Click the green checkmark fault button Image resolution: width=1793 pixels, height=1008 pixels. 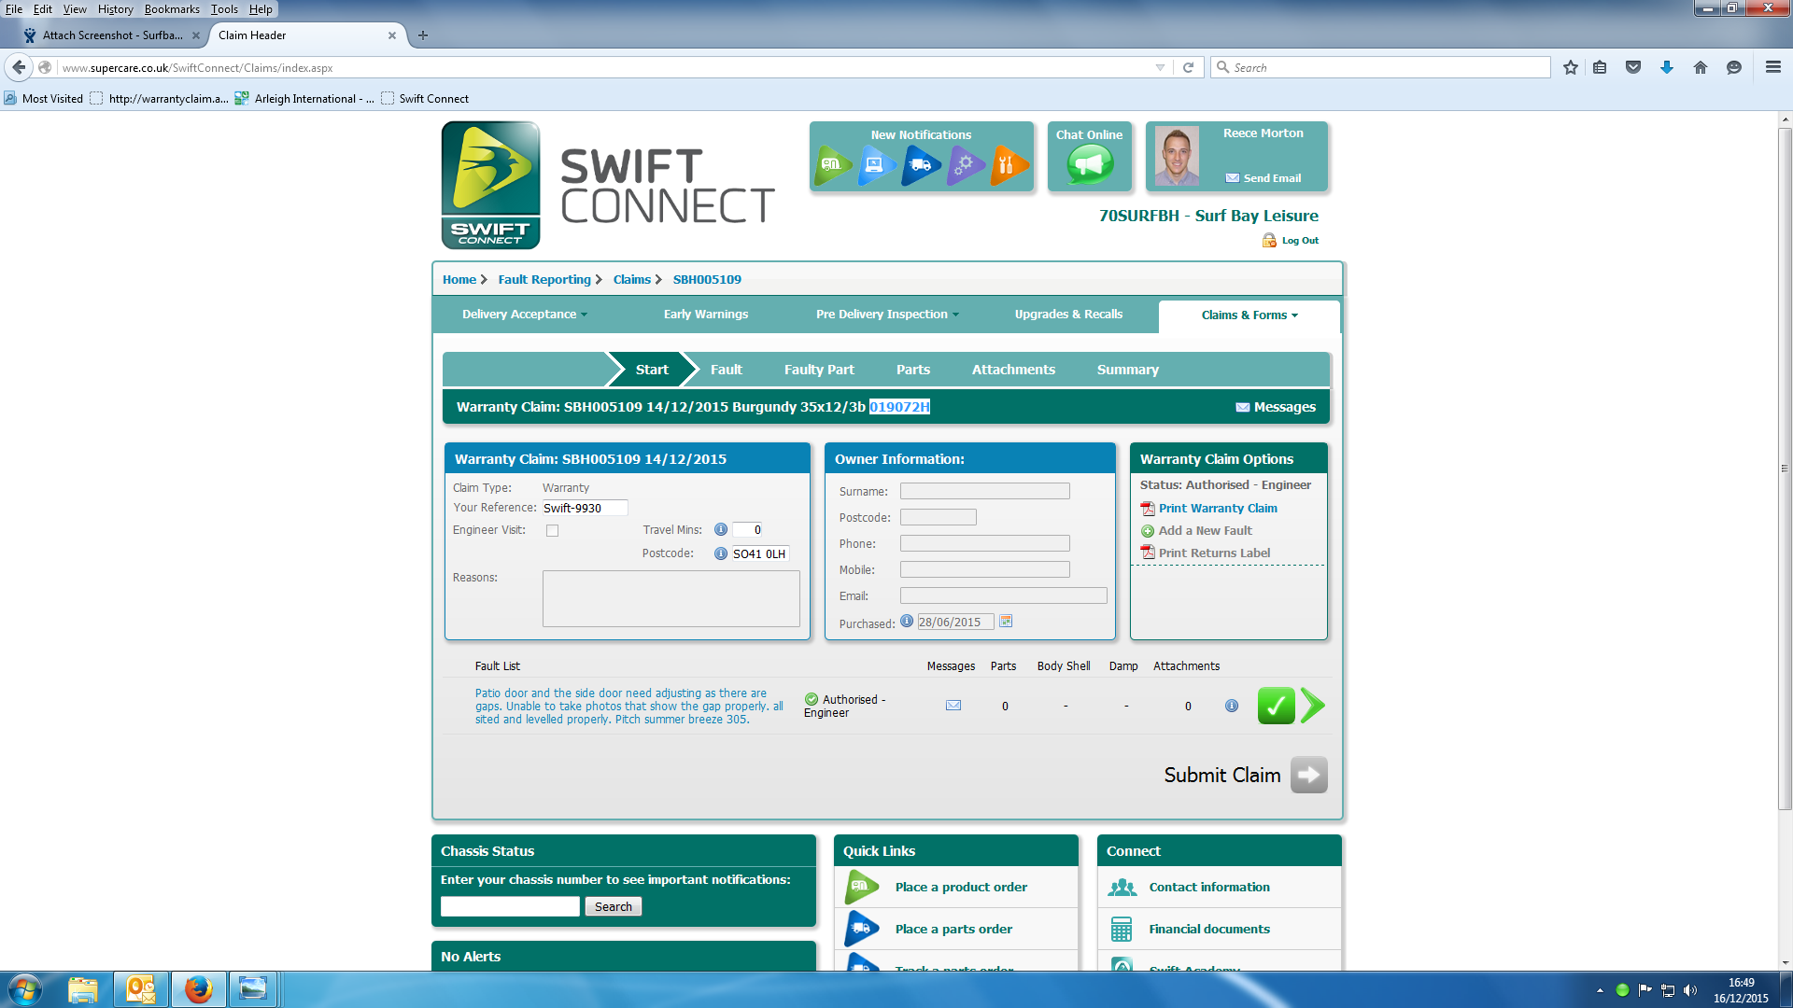pos(1276,706)
